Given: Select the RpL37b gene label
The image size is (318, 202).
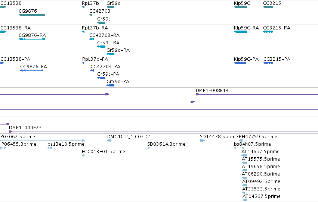Looking at the screenshot, I should click(x=90, y=3).
